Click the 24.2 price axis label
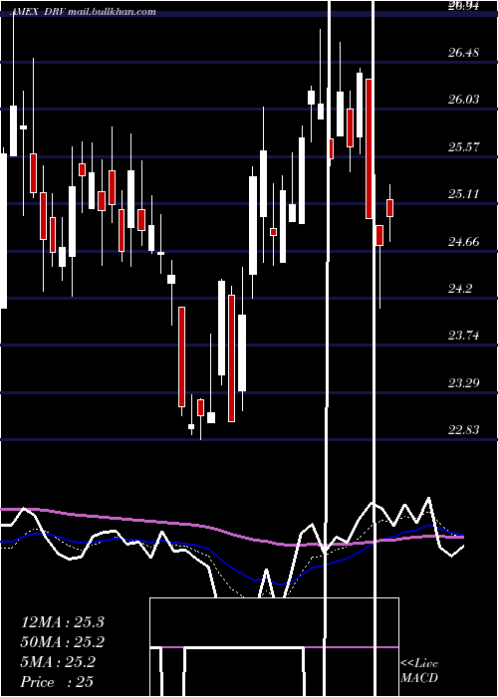Screen dimensions: 498x697 pyautogui.click(x=460, y=289)
